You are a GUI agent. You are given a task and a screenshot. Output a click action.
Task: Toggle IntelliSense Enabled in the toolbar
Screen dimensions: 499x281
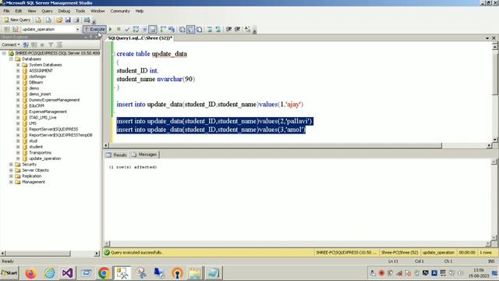click(x=153, y=30)
